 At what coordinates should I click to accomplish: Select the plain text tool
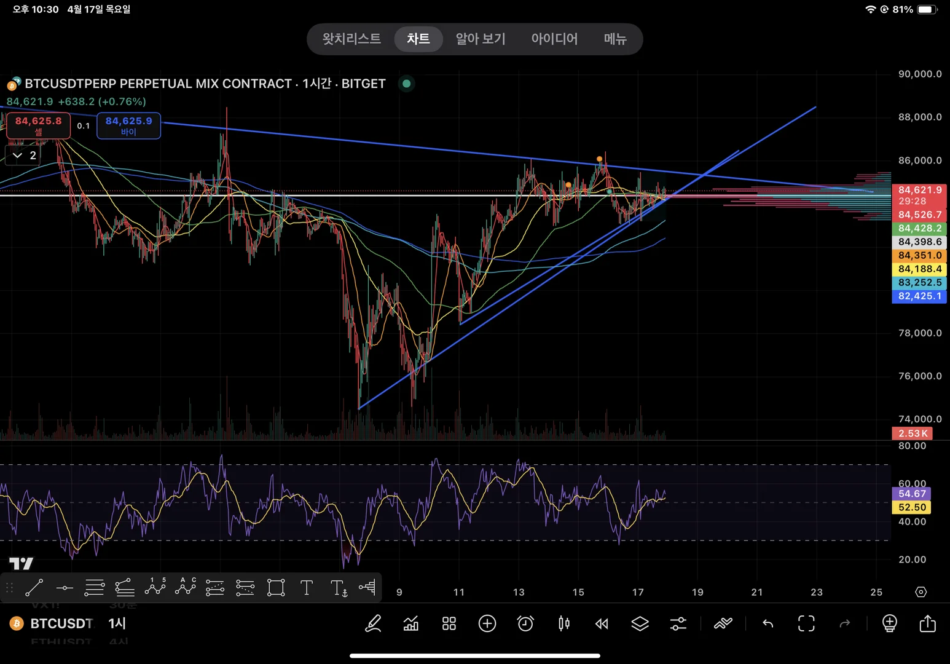(x=307, y=588)
